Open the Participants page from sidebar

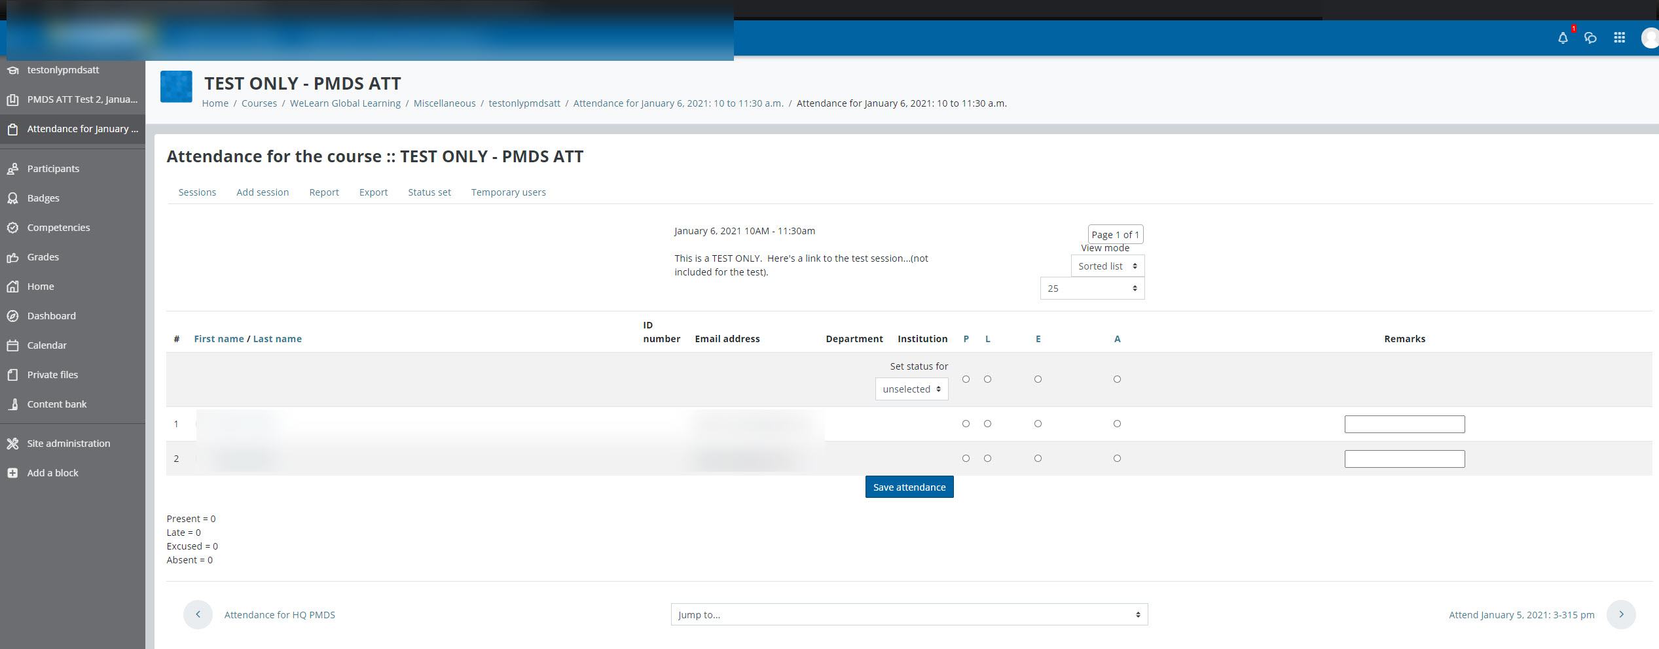point(52,168)
